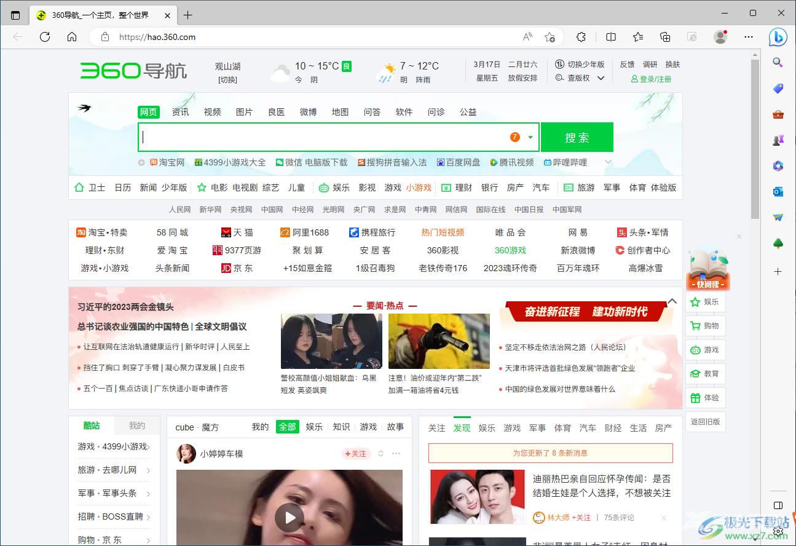Open the oil price news thumbnail
The height and width of the screenshot is (546, 796).
[x=439, y=341]
